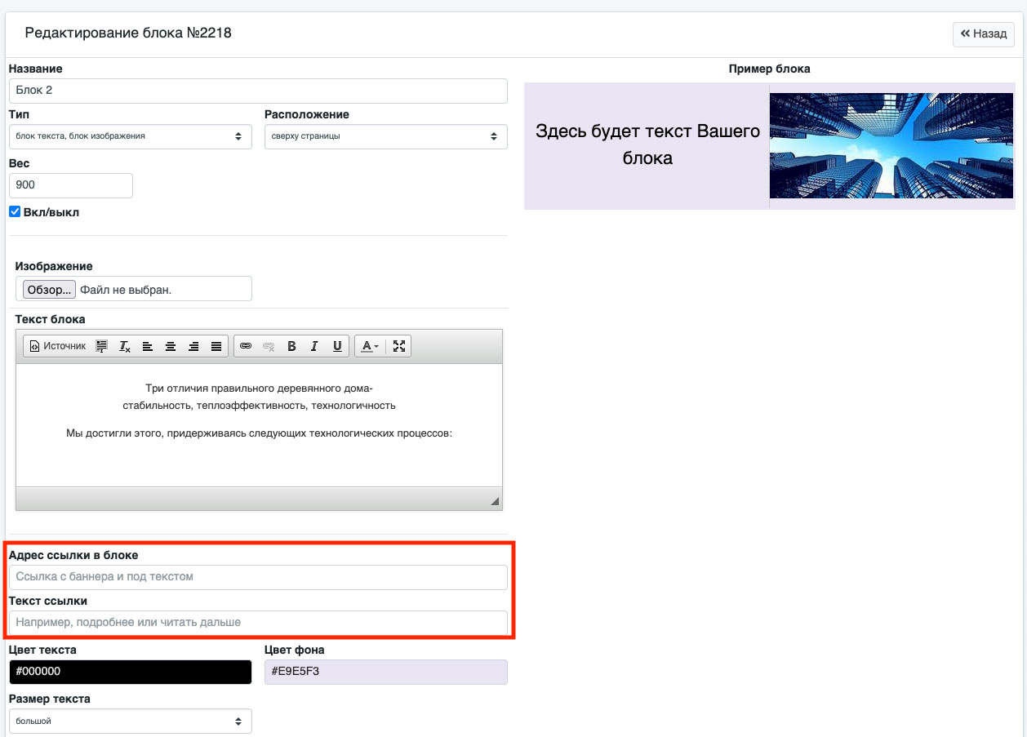Focus the Вес field with 900
The height and width of the screenshot is (737, 1027).
pyautogui.click(x=71, y=185)
